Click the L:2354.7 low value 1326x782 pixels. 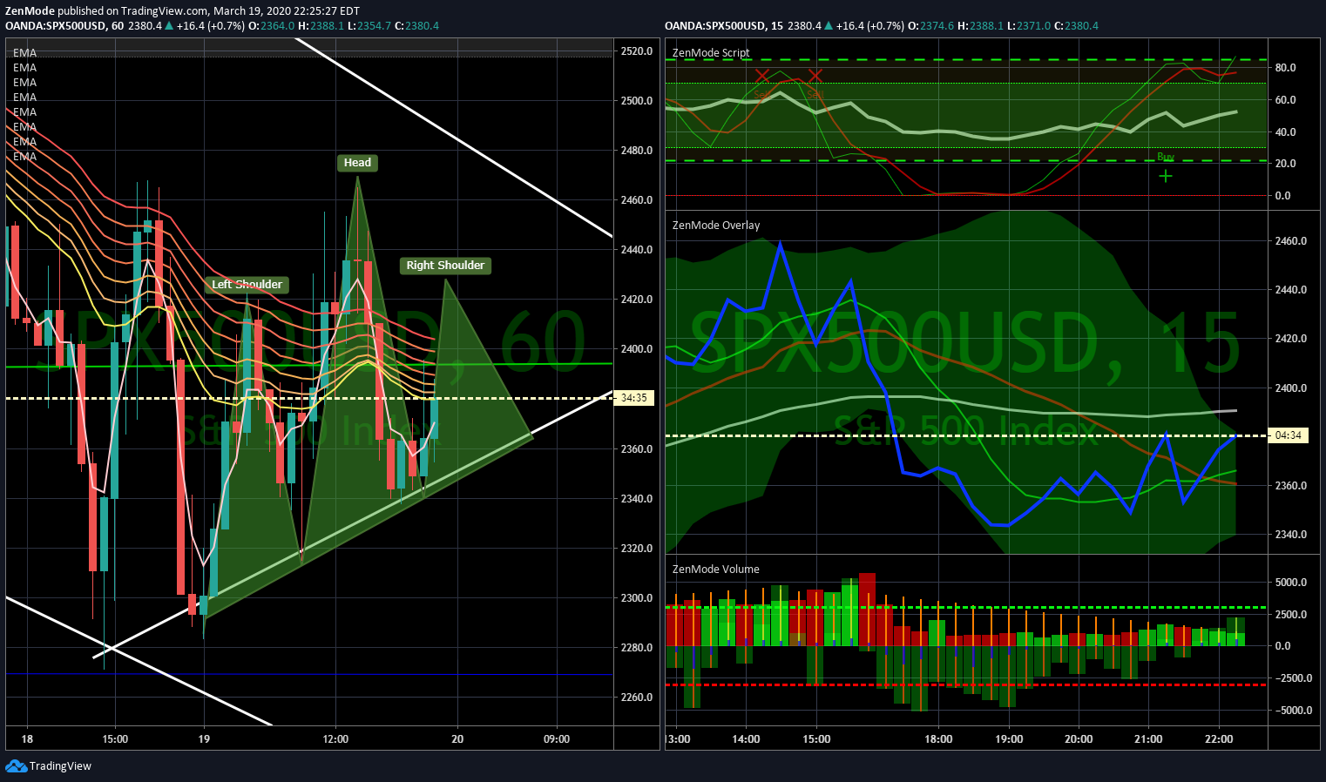[369, 26]
